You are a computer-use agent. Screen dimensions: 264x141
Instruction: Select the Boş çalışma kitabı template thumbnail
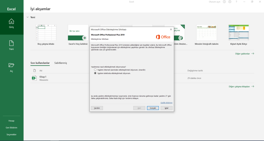[x=46, y=32]
